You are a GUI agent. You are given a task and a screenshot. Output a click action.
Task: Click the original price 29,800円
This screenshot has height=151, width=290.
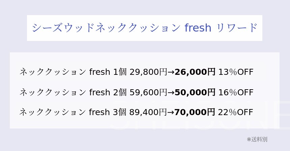148,72
